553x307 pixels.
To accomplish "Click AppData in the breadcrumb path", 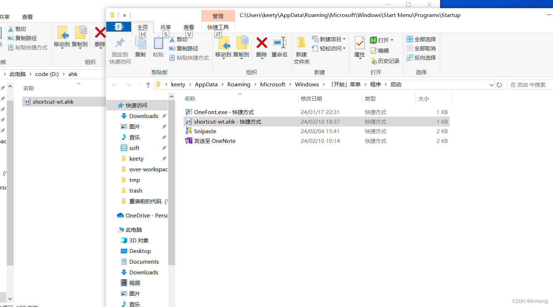I will point(206,85).
